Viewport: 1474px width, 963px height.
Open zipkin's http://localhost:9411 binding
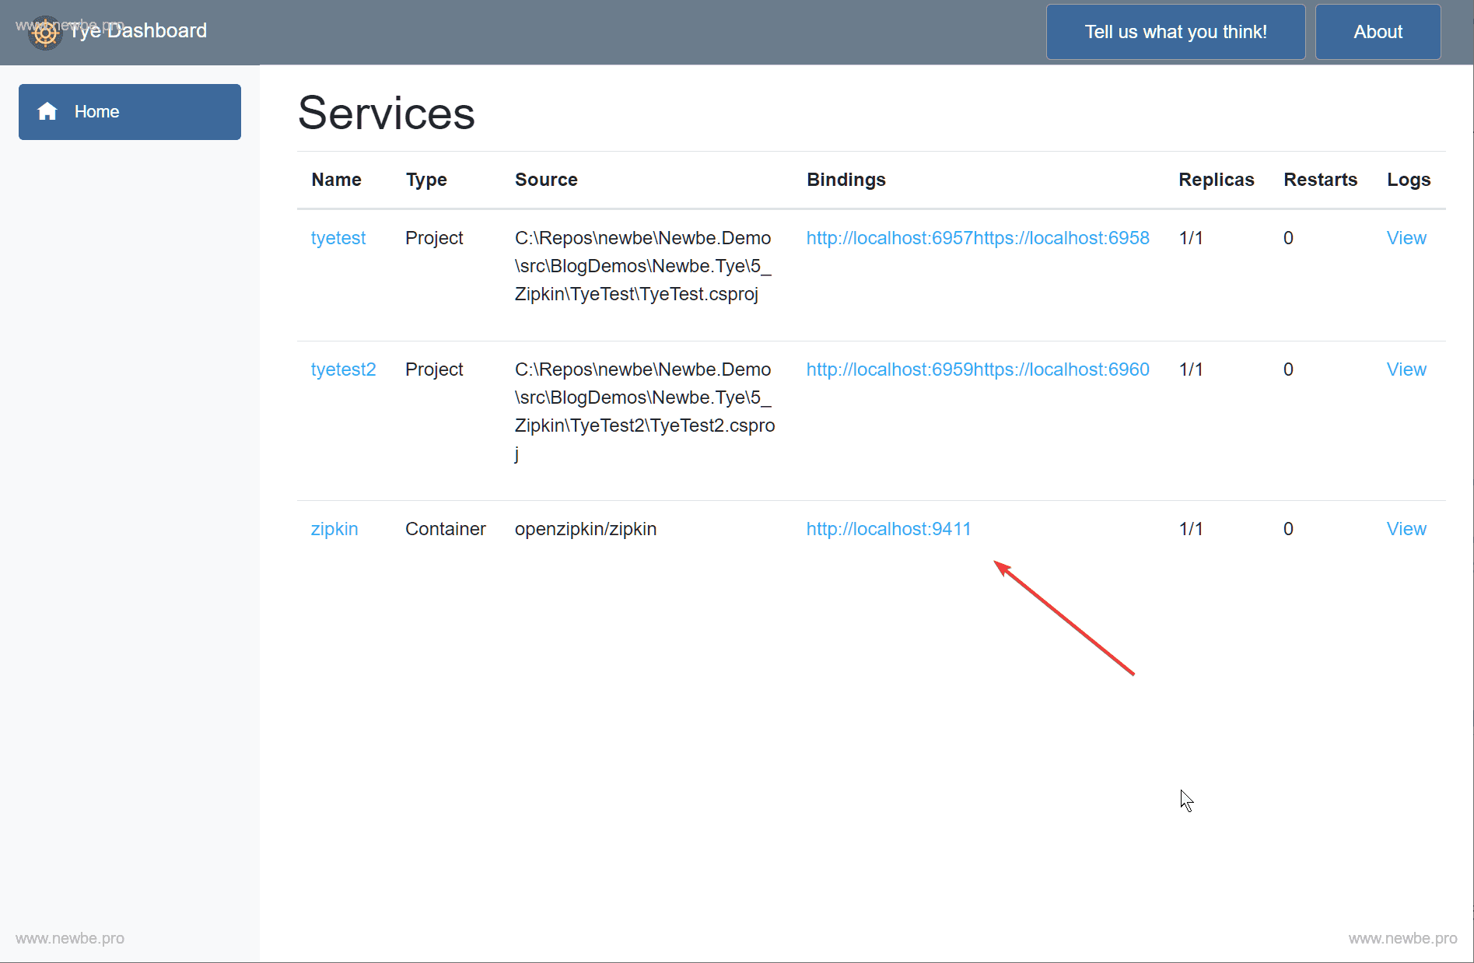pos(888,529)
